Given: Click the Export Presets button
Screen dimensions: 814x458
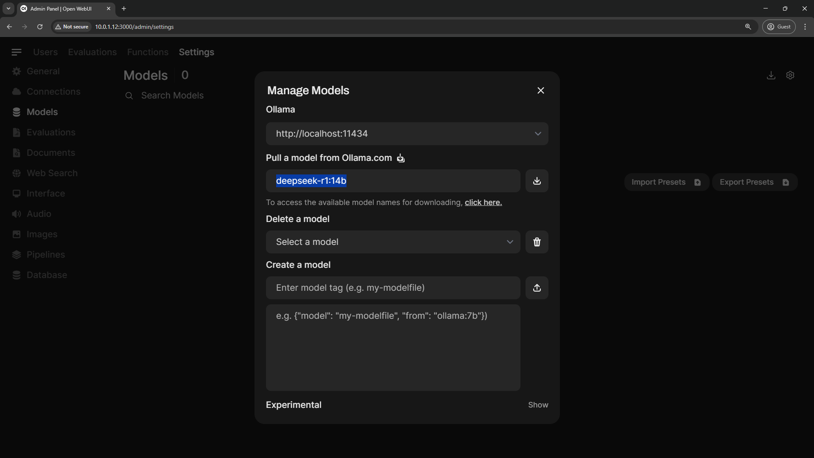Looking at the screenshot, I should click(754, 182).
